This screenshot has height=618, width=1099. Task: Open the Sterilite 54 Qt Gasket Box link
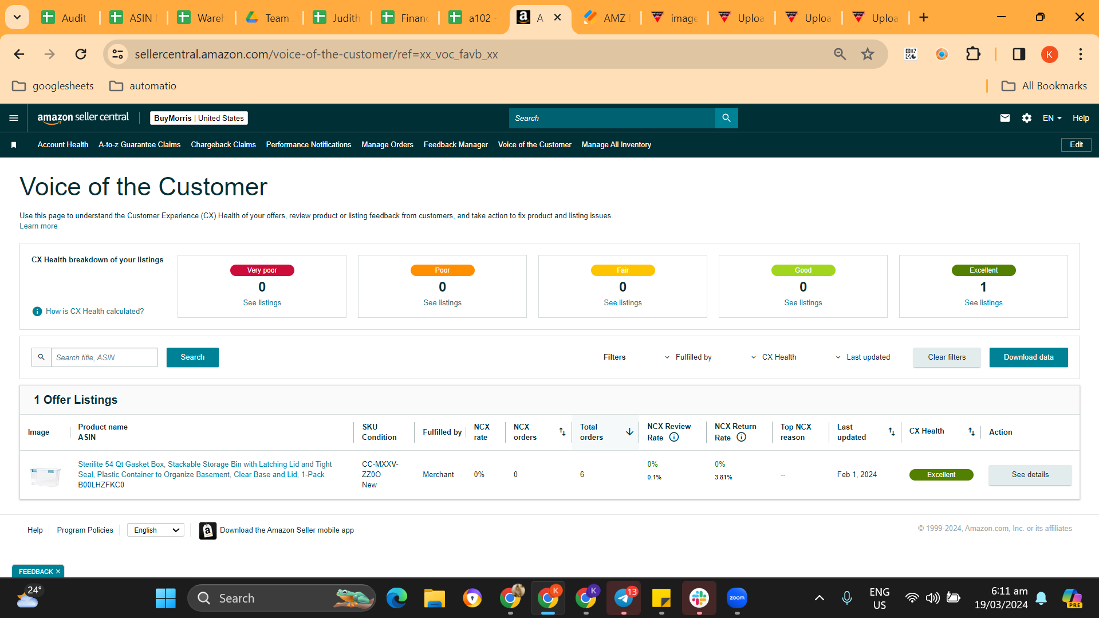pyautogui.click(x=205, y=470)
